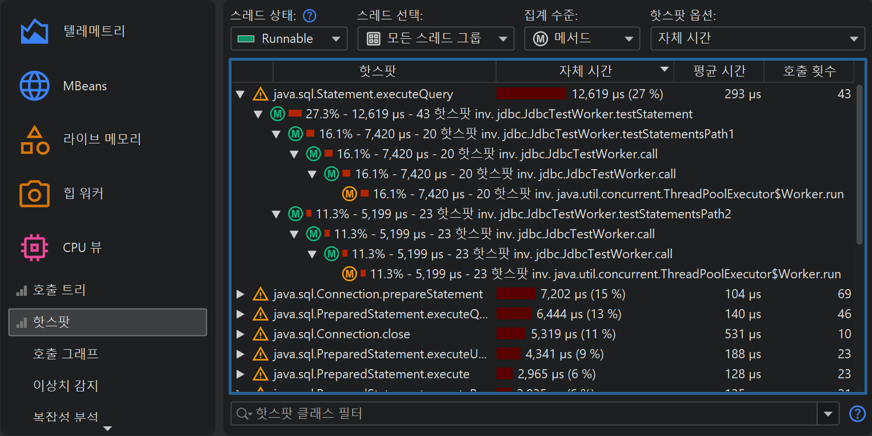Collapse the java.sql.Statement.executeQuery node
This screenshot has height=436, width=872.
(241, 94)
